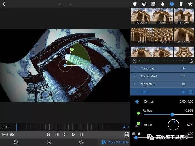This screenshot has height=146, width=195.
Task: Toggle visibility of Comic Mix2 effect
Action: pyautogui.click(x=184, y=76)
